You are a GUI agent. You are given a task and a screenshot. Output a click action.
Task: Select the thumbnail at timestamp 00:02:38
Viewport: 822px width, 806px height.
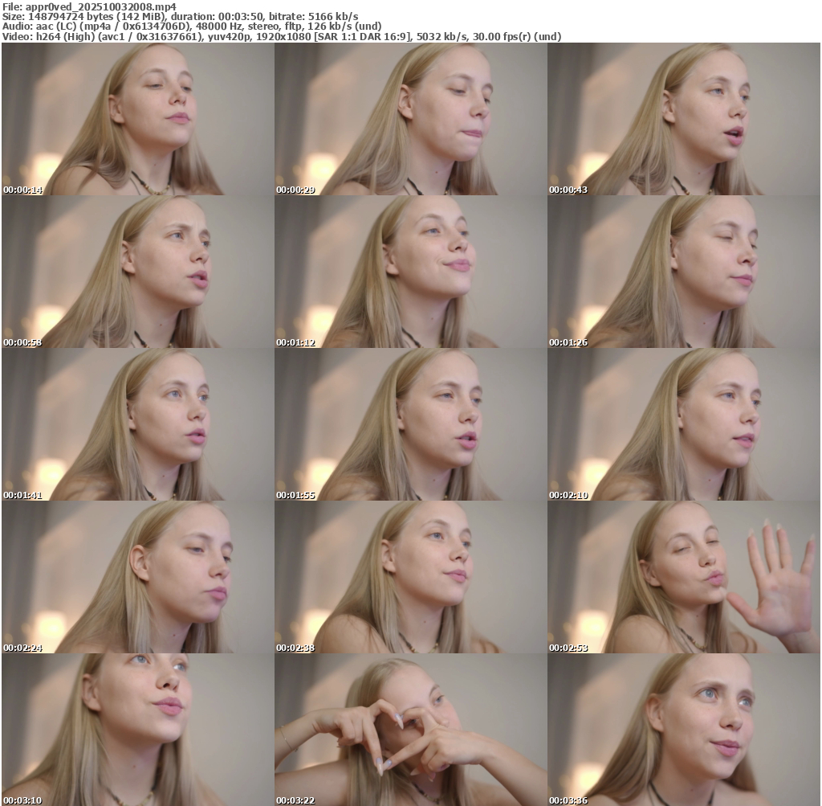(x=411, y=577)
